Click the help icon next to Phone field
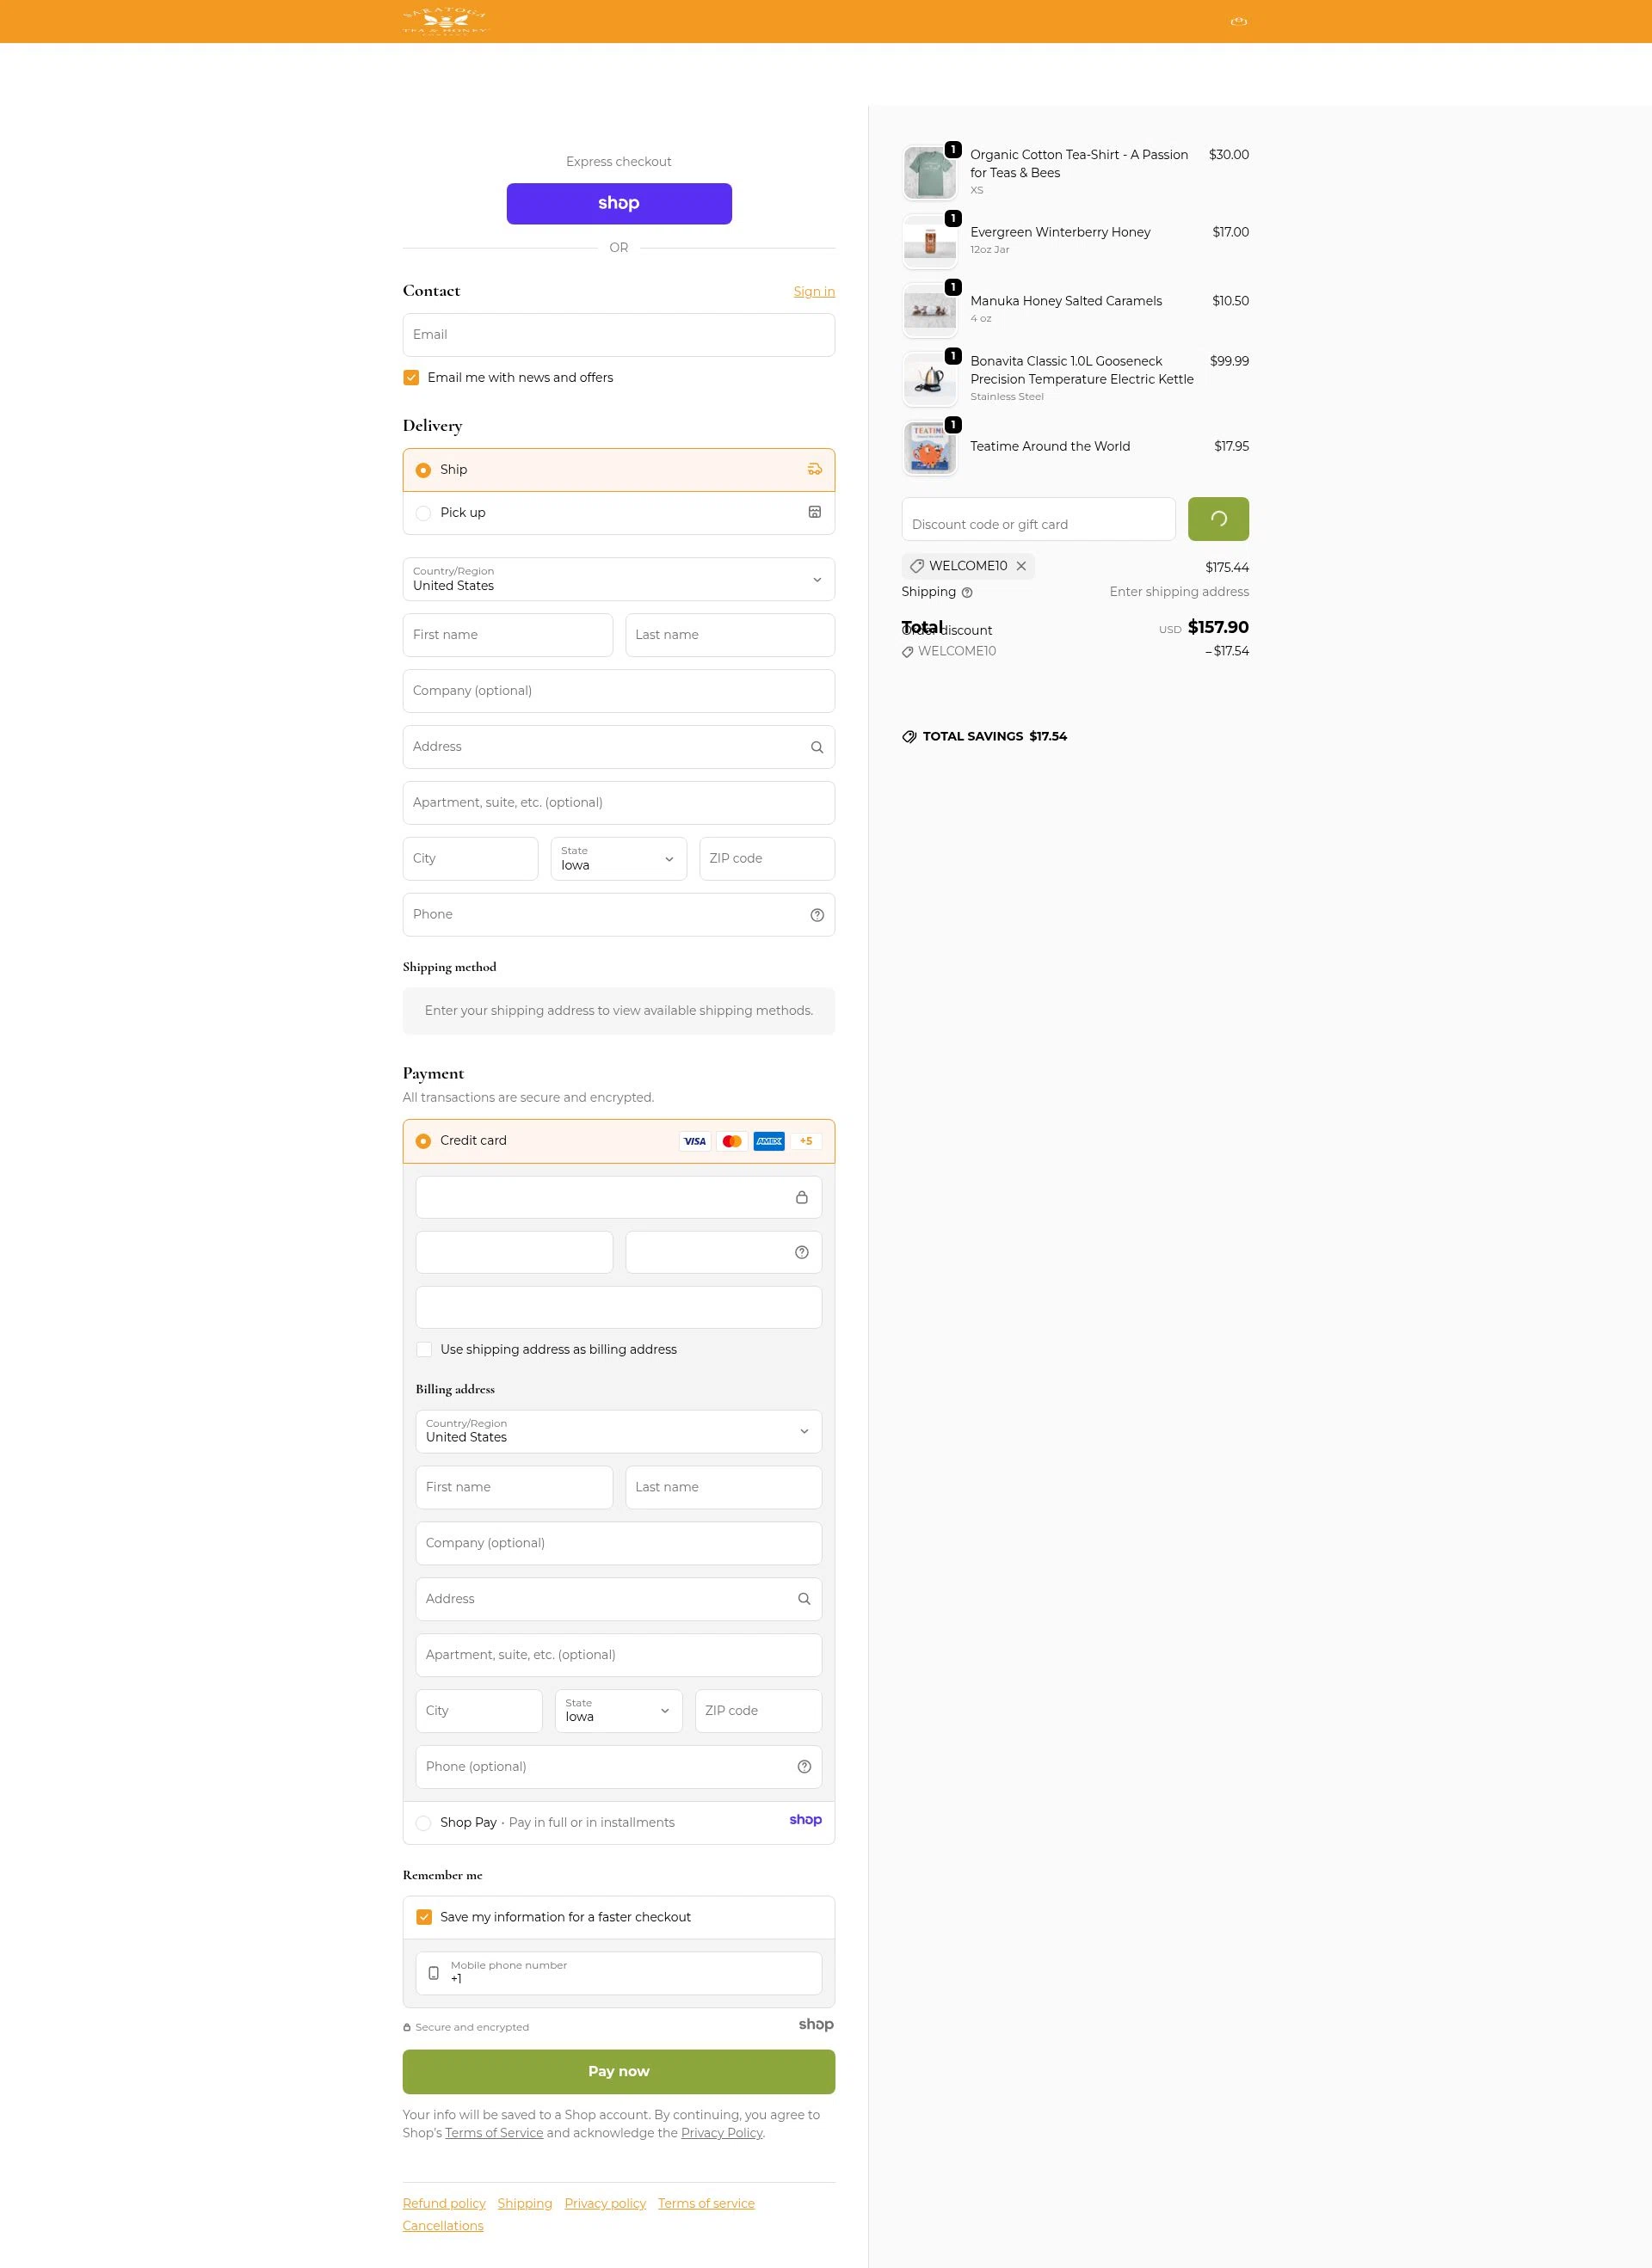 (817, 914)
